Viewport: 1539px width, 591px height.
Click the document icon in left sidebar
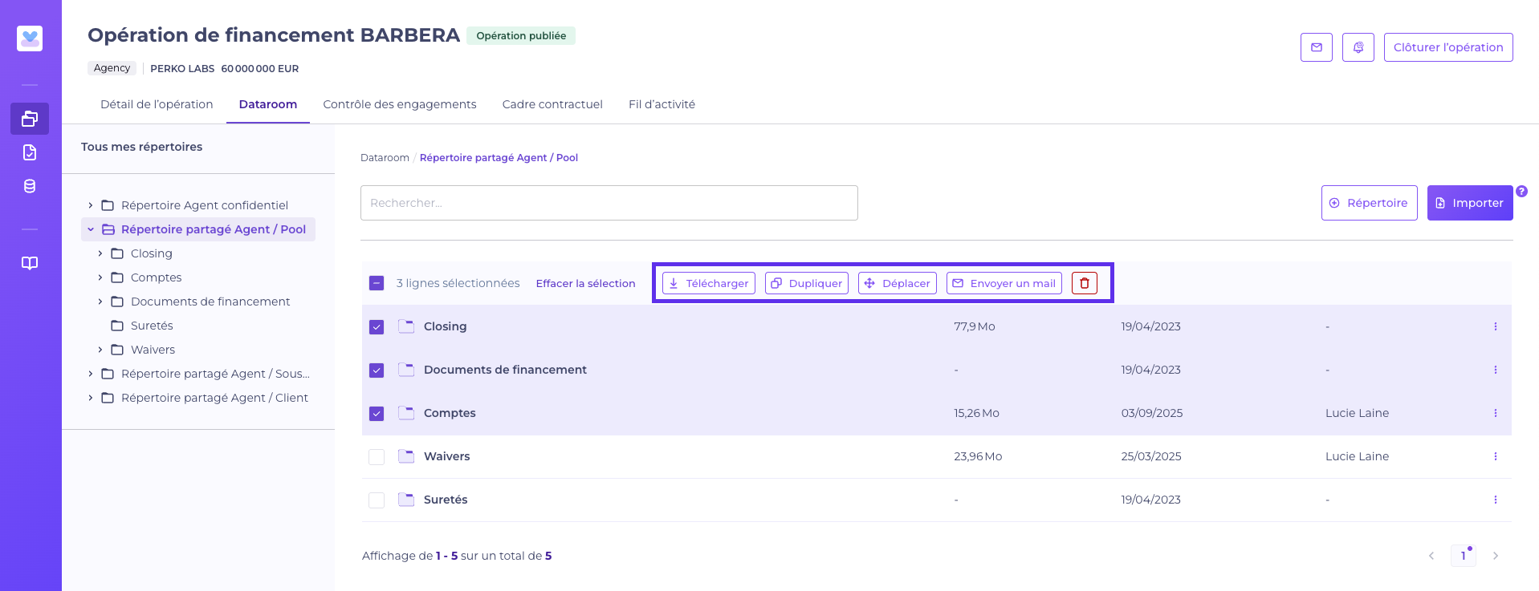[x=30, y=152]
